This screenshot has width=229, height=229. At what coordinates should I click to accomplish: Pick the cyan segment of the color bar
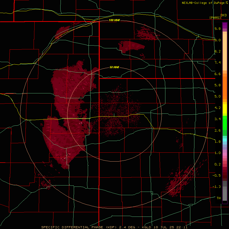(225, 140)
